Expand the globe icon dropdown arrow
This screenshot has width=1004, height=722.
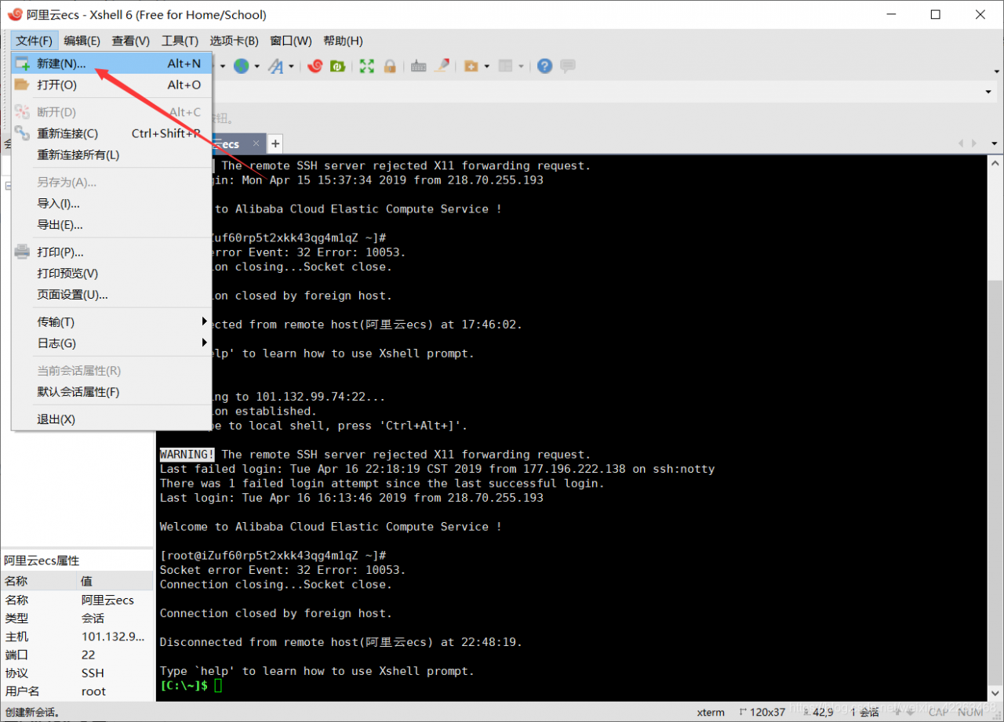(256, 67)
